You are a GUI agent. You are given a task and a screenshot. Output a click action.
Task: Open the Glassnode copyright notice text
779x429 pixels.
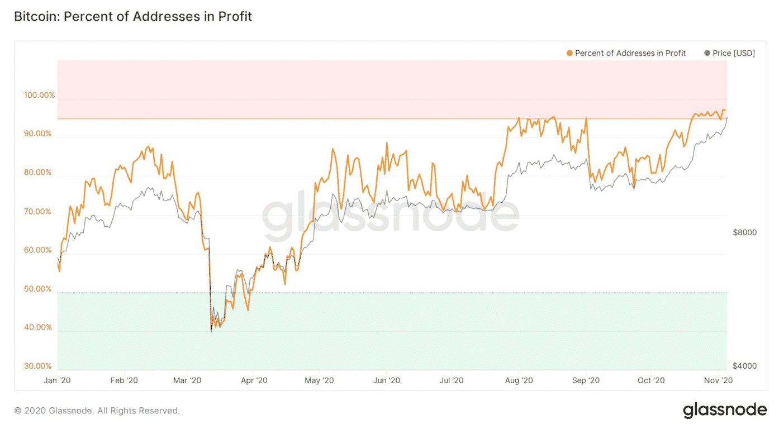(97, 411)
